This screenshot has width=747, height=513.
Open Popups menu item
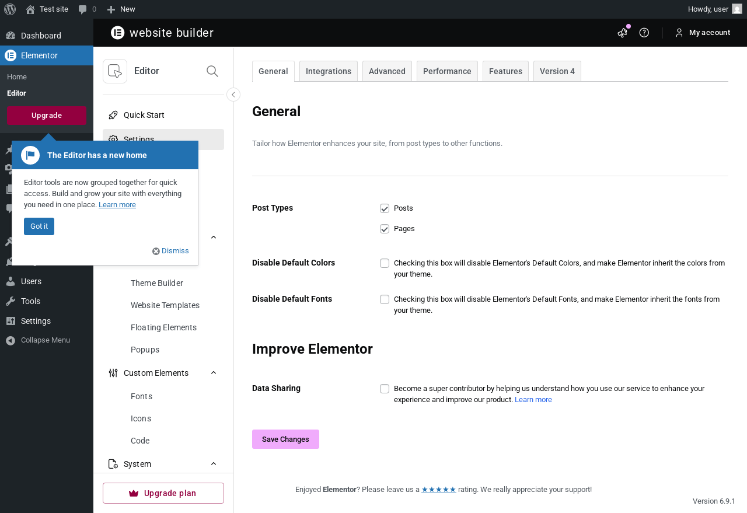click(x=145, y=350)
